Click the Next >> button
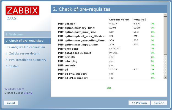 tap(159, 103)
